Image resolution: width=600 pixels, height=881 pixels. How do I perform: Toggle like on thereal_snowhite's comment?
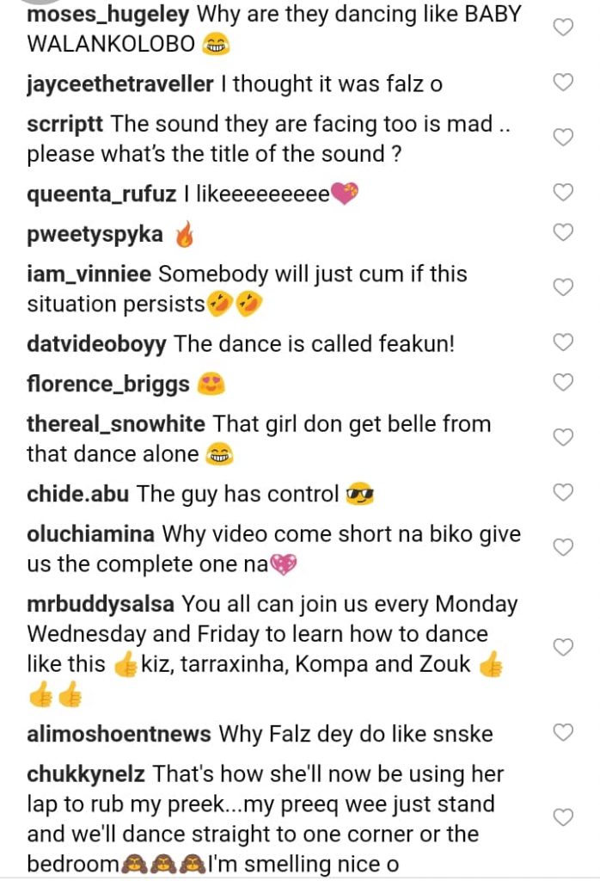pos(562,437)
